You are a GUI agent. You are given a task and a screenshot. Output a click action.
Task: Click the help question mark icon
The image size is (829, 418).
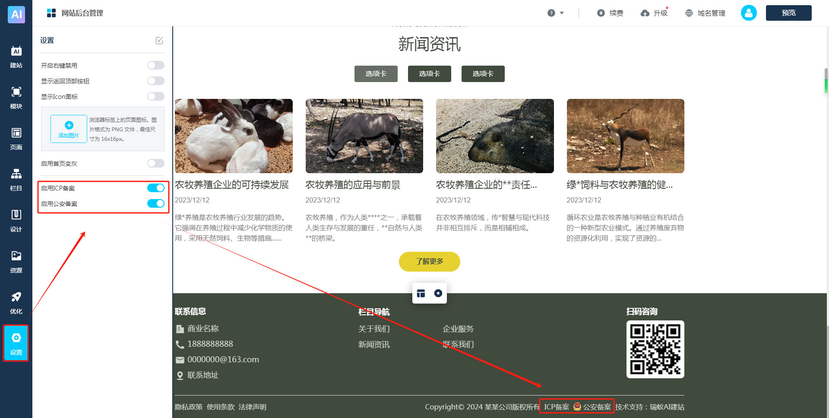coord(551,13)
